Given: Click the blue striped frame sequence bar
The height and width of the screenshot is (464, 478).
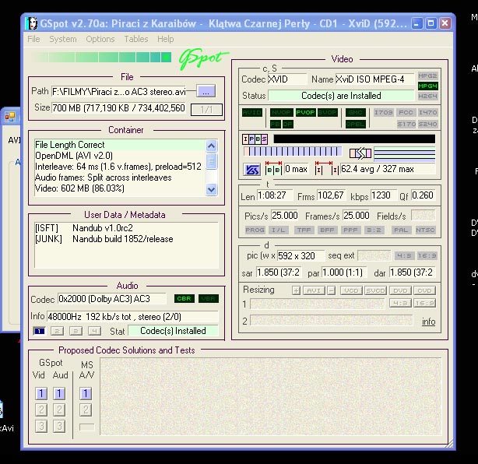Looking at the screenshot, I should 293,152.
